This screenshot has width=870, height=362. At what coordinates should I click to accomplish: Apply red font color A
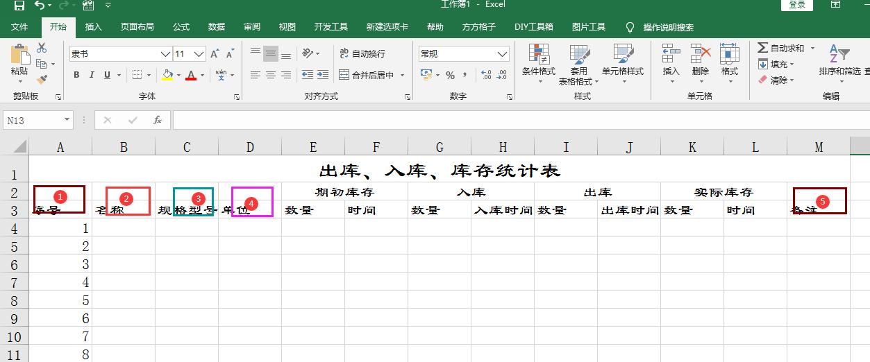(191, 75)
